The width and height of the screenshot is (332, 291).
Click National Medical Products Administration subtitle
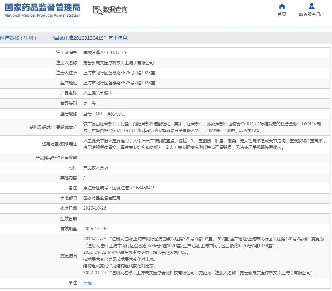pos(43,16)
